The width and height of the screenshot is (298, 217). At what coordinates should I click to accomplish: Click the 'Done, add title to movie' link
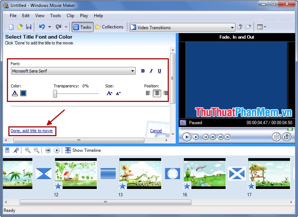(x=32, y=131)
